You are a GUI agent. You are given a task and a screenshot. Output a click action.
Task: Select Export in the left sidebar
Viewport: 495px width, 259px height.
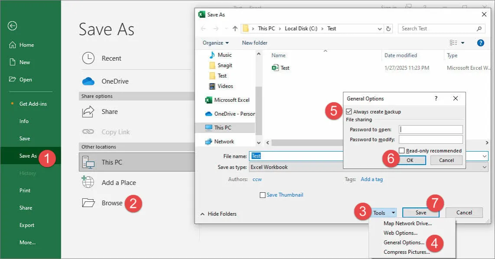(27, 225)
